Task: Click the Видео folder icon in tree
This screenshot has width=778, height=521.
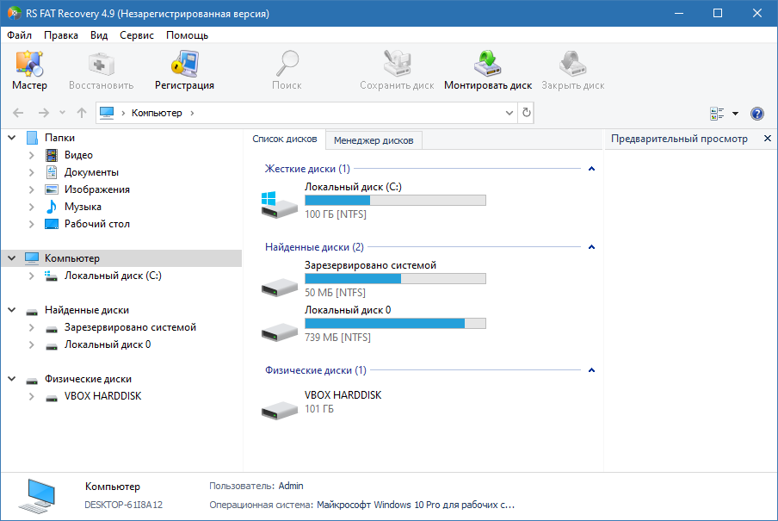Action: pos(52,155)
